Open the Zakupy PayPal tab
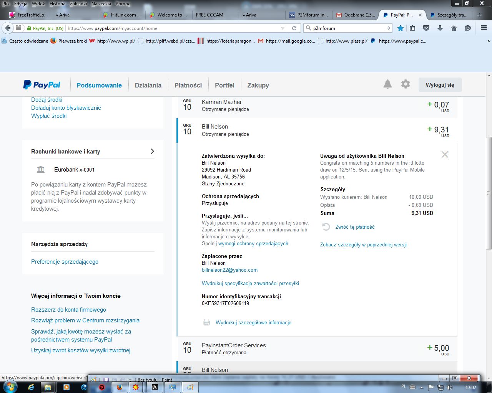Viewport: 492px width, 393px height. click(258, 85)
